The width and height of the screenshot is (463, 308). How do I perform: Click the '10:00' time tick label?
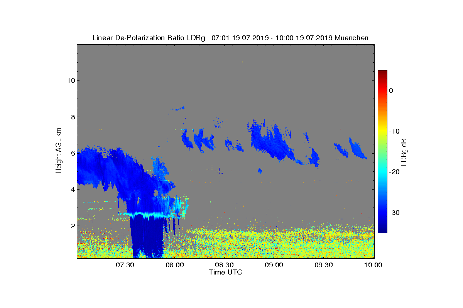pos(373,265)
